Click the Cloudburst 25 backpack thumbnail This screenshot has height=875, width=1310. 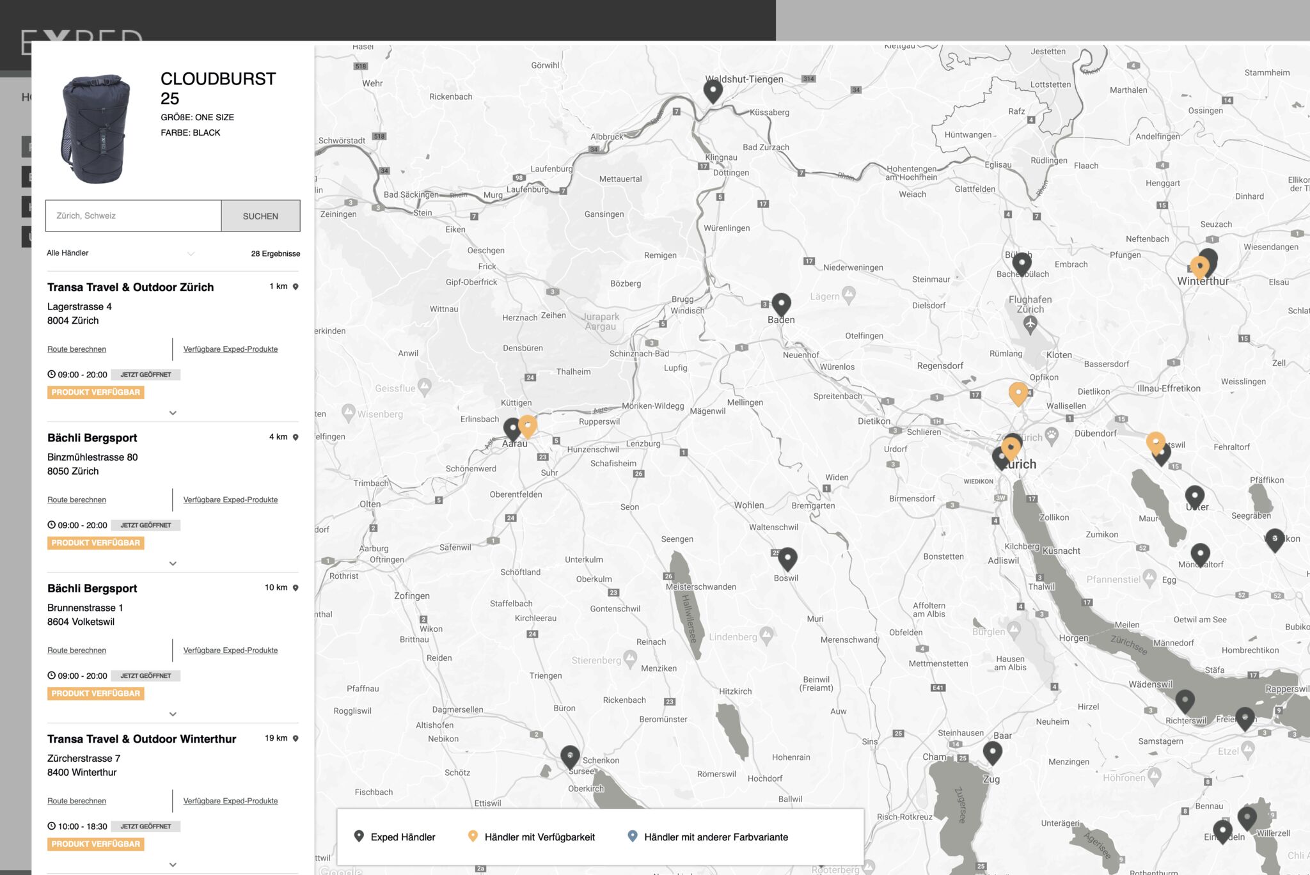point(95,129)
